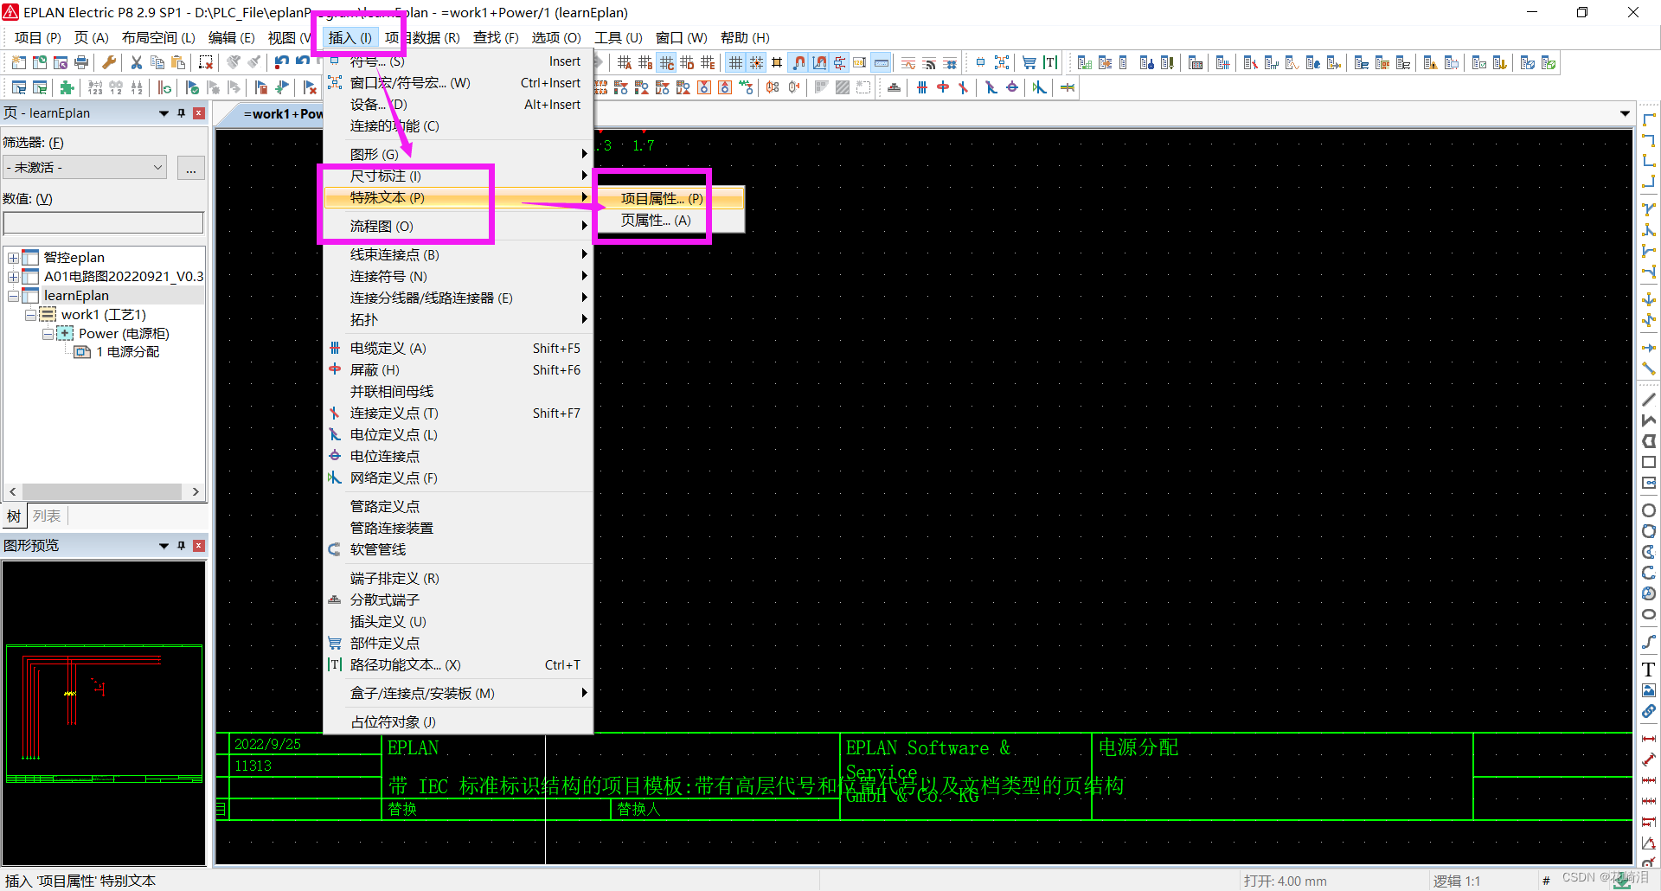Image resolution: width=1661 pixels, height=891 pixels.
Task: Close the page navigator panel
Action: tap(199, 113)
